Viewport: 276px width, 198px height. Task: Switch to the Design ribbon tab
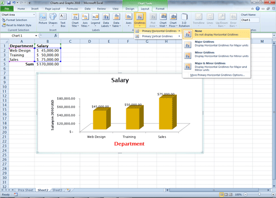pos(130,8)
